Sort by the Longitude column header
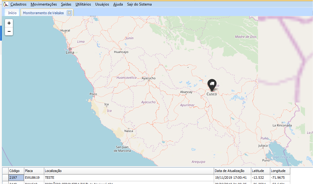The height and width of the screenshot is (184, 313). (x=280, y=171)
